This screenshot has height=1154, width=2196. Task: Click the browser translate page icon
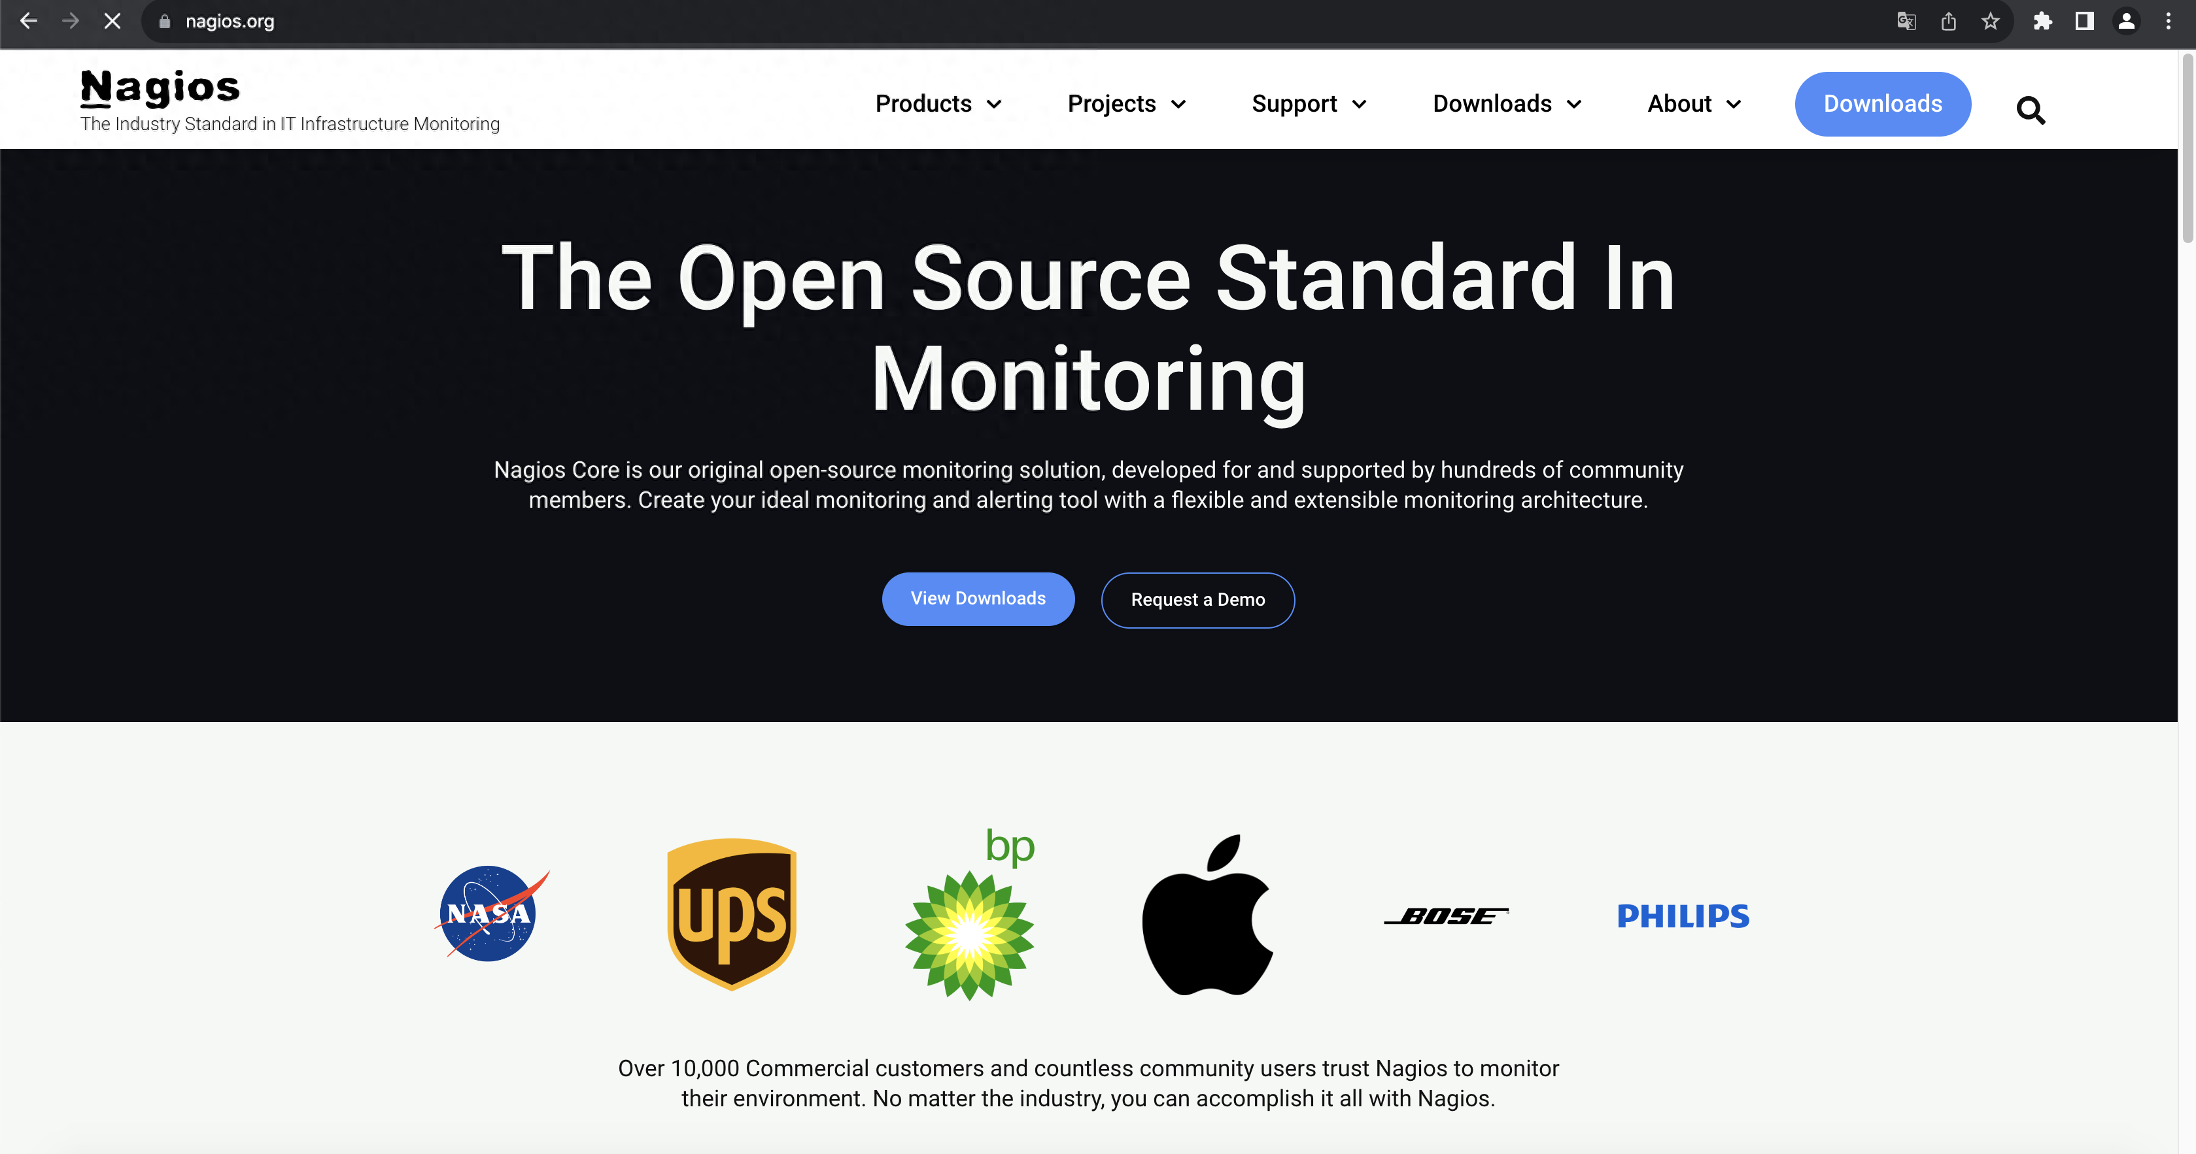1906,22
